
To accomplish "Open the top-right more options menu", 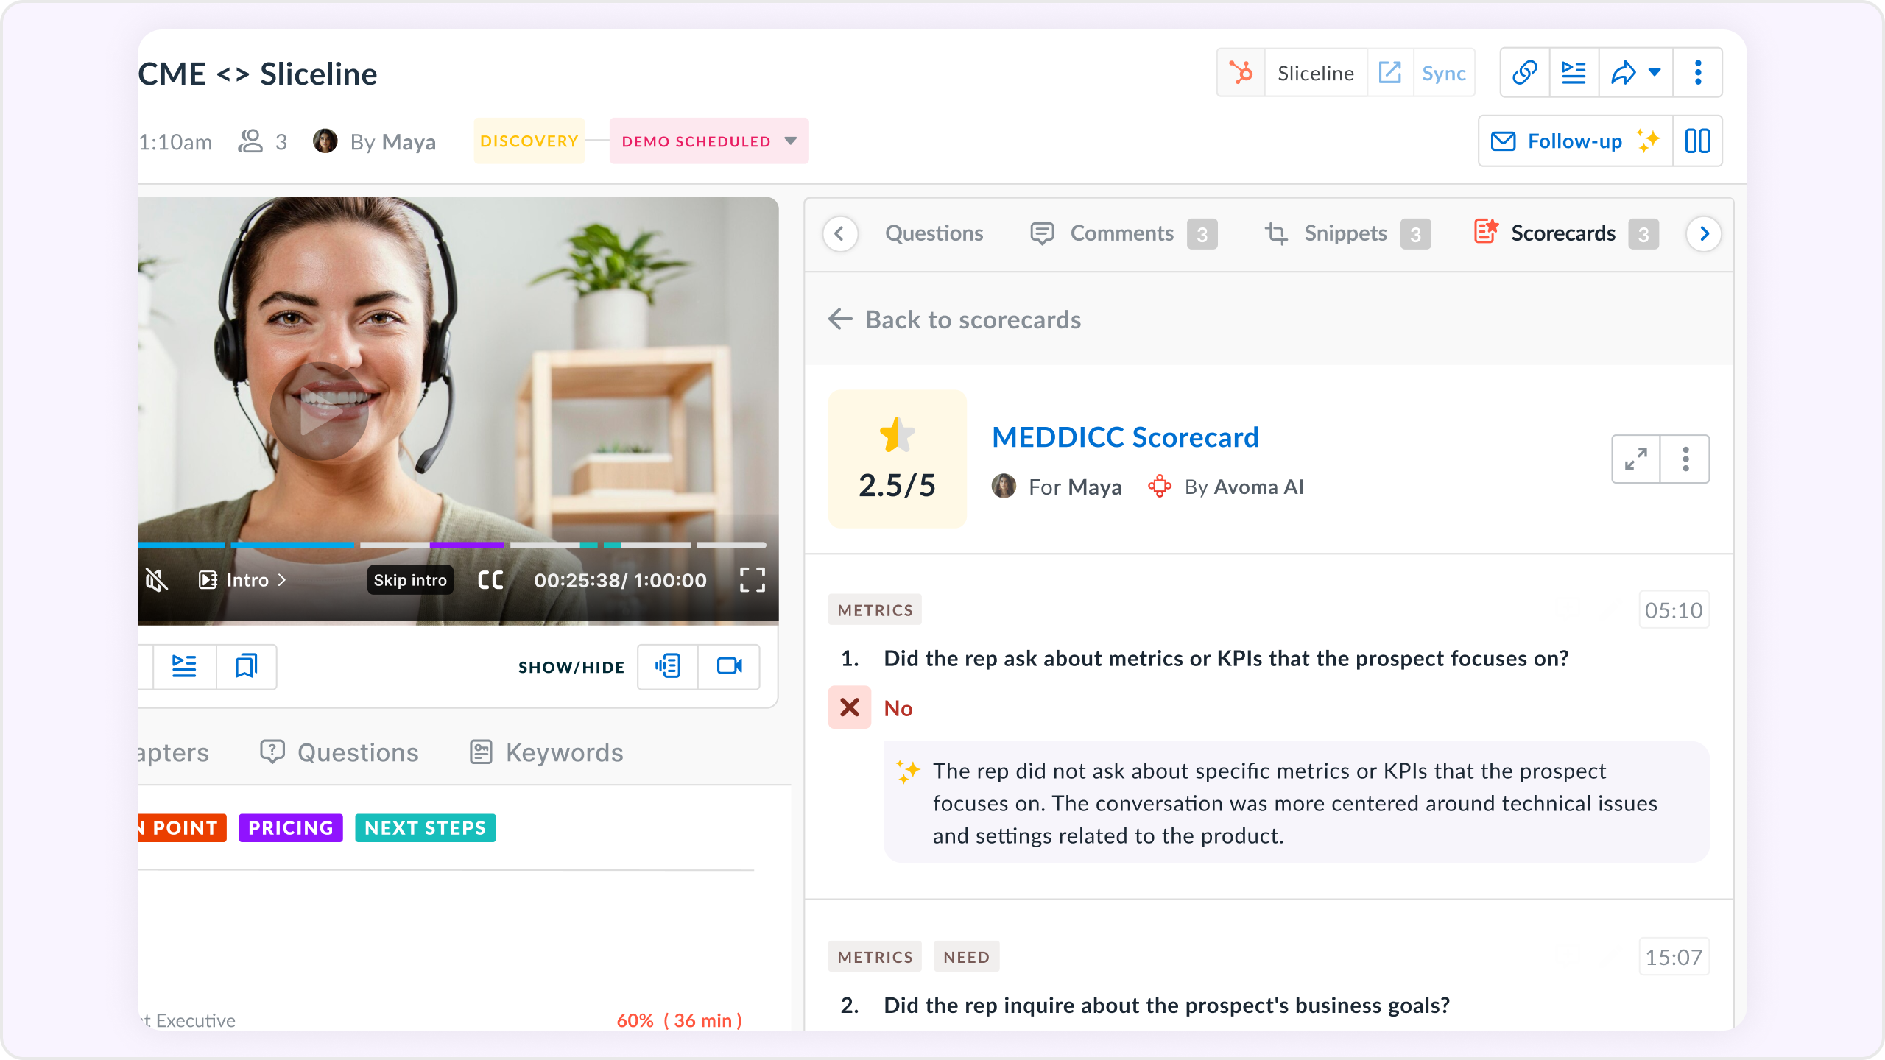I will tap(1698, 73).
